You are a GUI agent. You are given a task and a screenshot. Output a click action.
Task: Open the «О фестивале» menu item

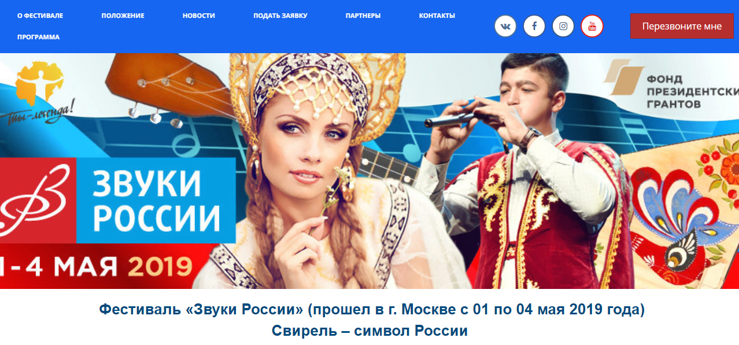40,16
